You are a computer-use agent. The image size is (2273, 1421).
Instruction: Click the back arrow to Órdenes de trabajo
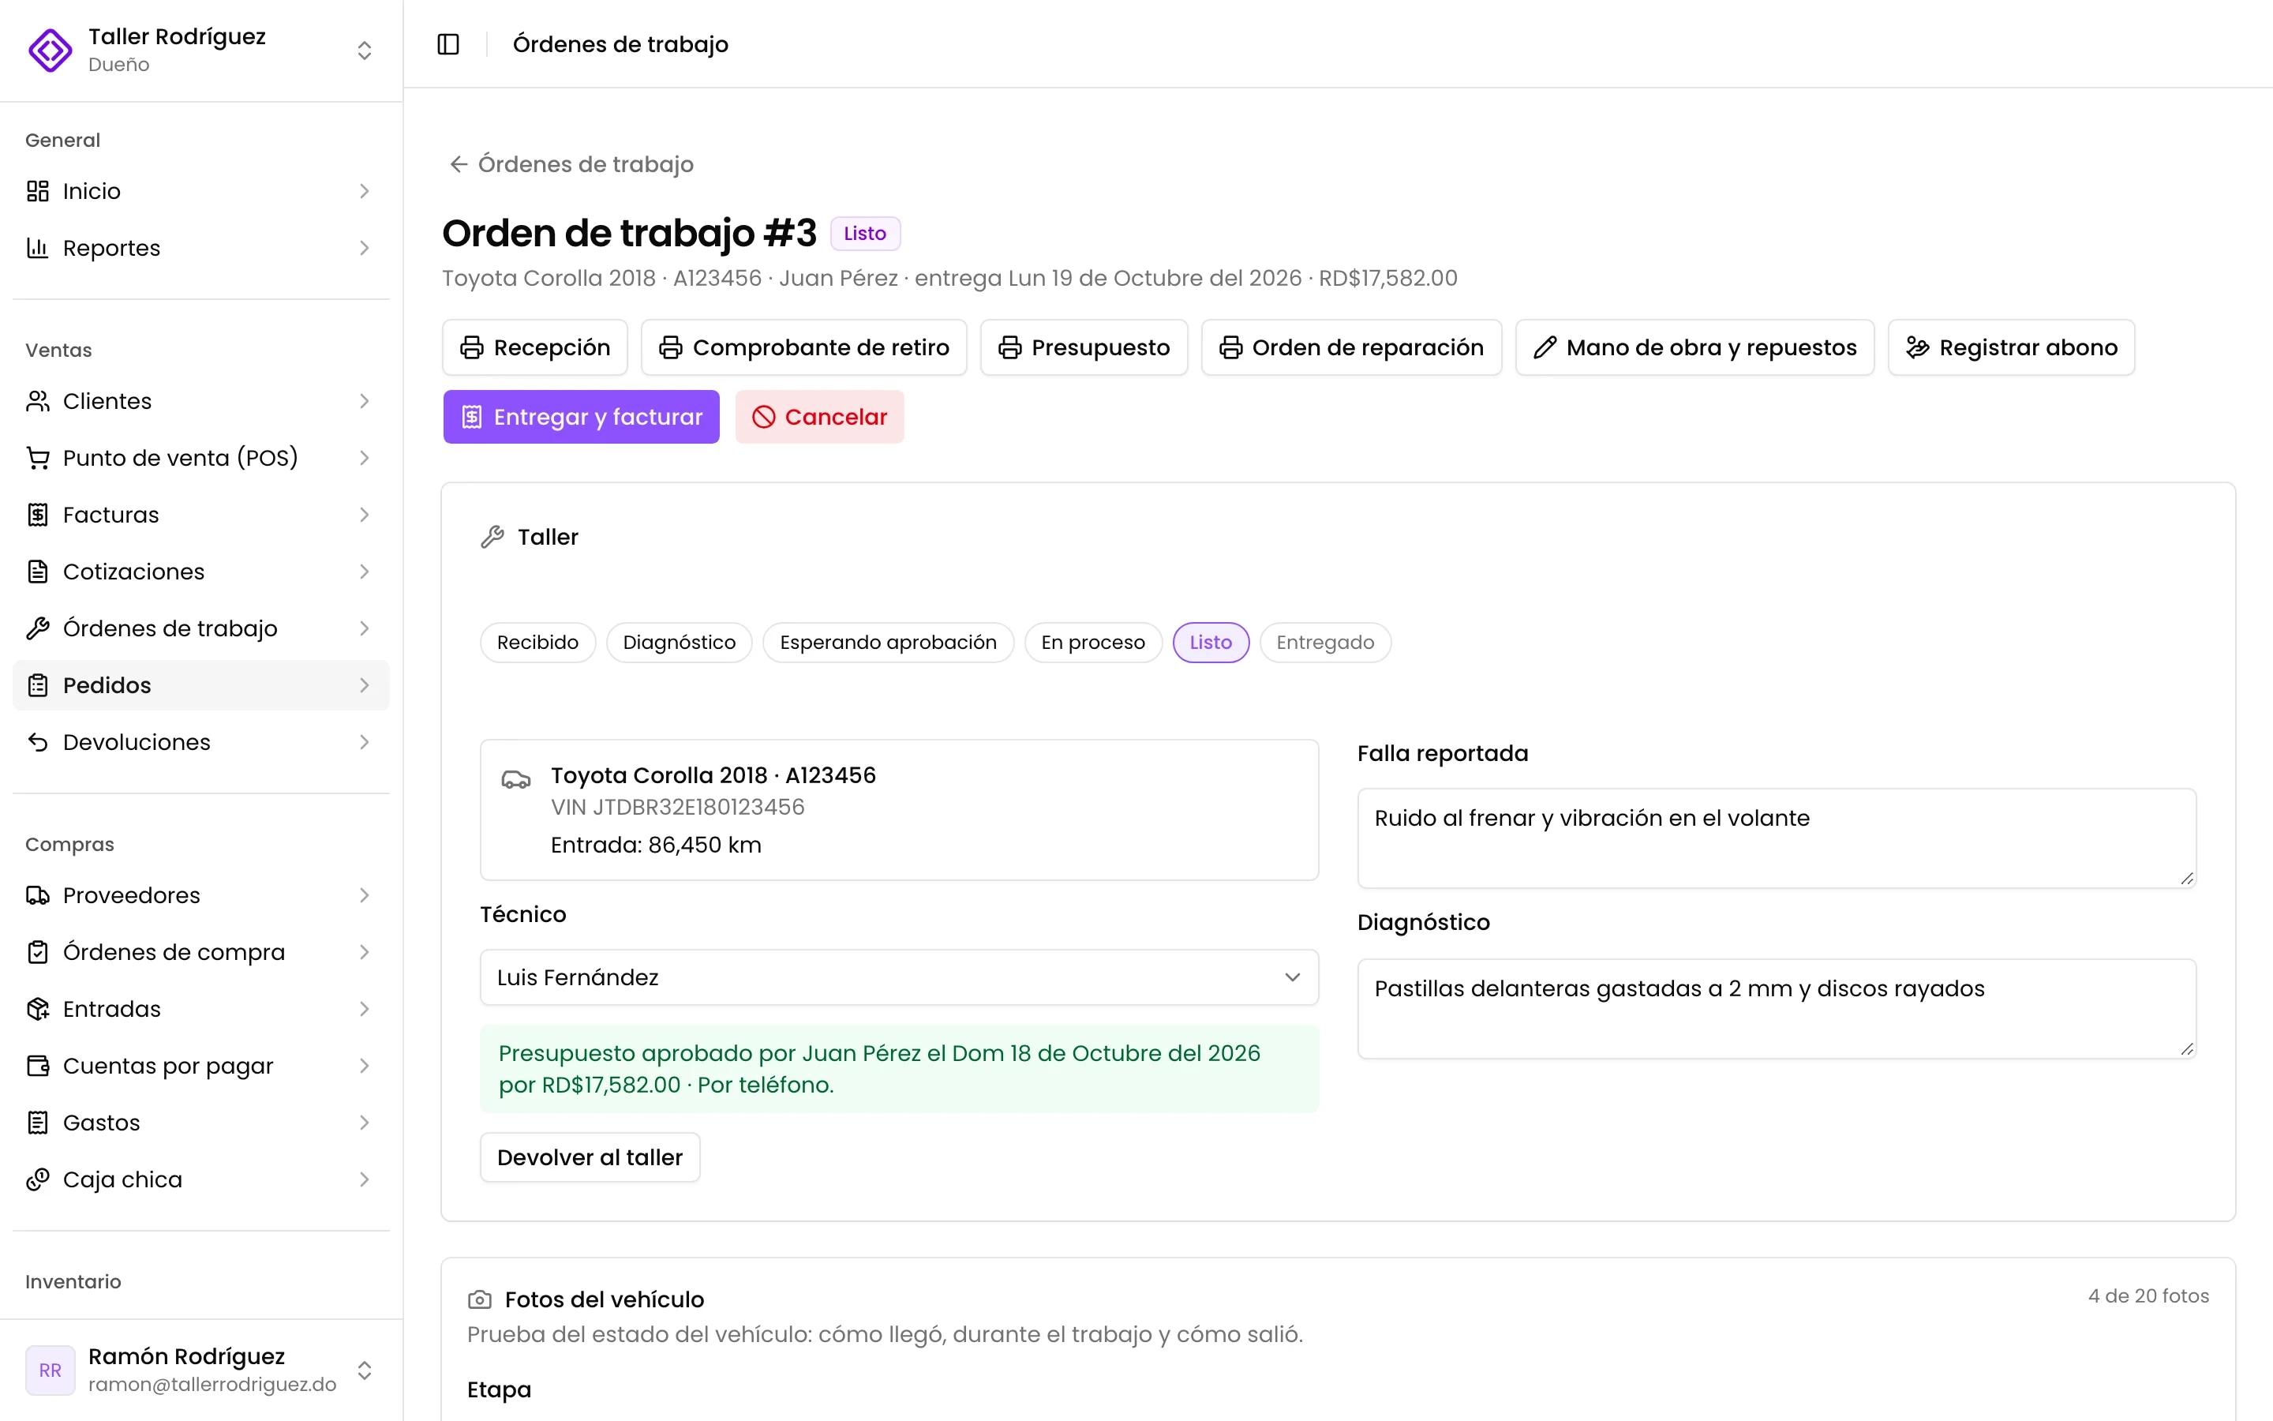coord(459,164)
